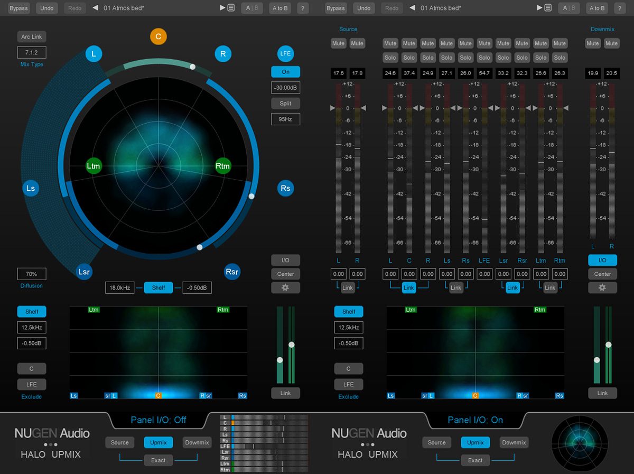Click the orange C speaker circle
Viewport: 634px width, 474px height.
click(x=158, y=37)
